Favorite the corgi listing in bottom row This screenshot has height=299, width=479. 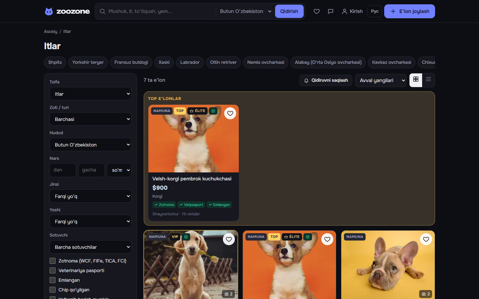327,239
